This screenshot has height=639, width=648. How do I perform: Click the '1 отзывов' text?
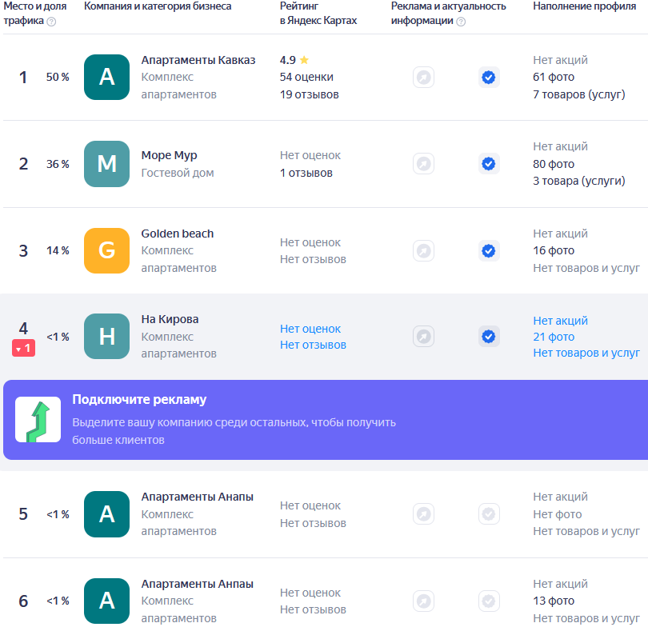click(x=306, y=173)
